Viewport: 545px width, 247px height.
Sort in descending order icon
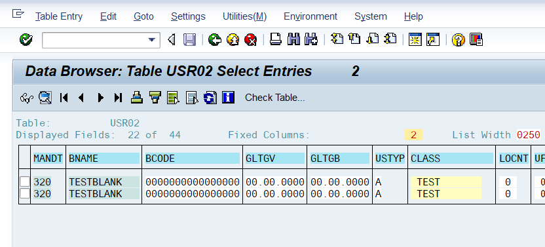(155, 98)
